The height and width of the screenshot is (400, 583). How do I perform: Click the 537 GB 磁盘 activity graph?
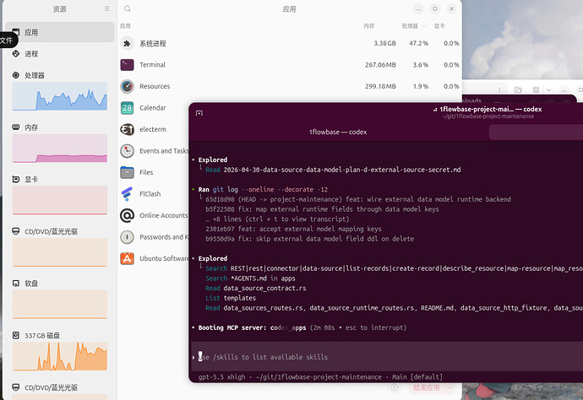tap(60, 356)
